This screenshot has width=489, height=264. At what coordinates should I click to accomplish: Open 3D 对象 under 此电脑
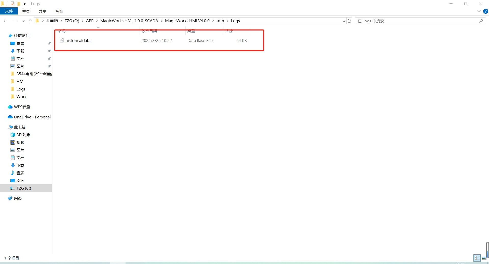(23, 135)
